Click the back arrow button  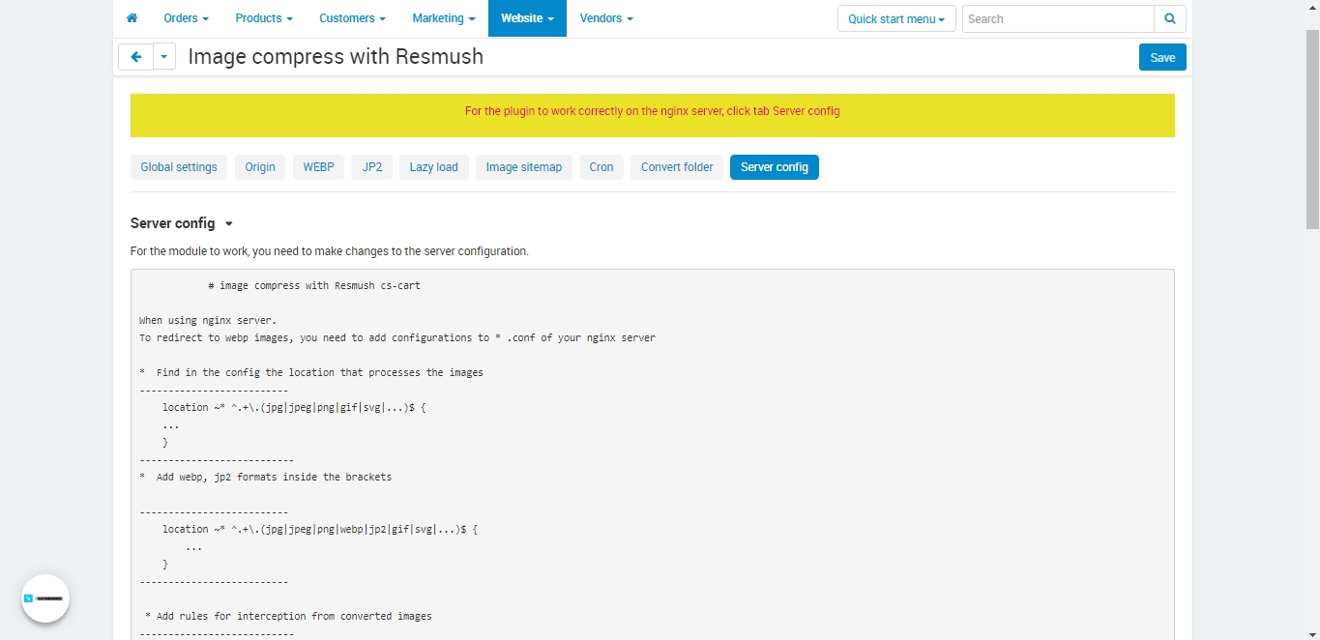coord(135,57)
